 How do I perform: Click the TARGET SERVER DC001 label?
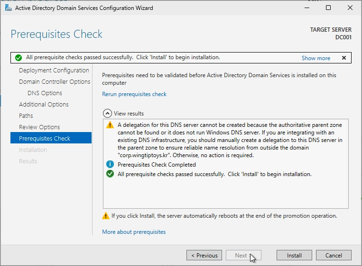[x=331, y=34]
